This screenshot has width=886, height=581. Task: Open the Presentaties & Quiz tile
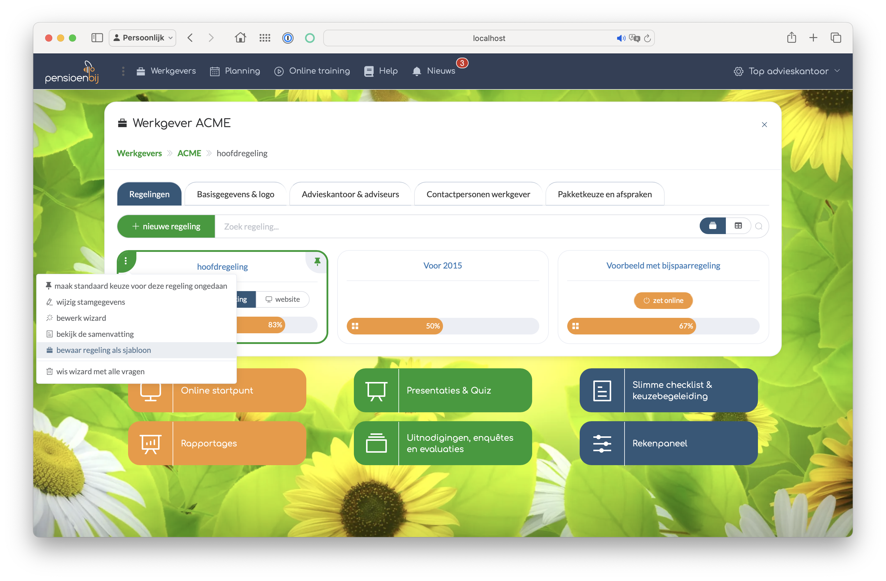pyautogui.click(x=443, y=390)
